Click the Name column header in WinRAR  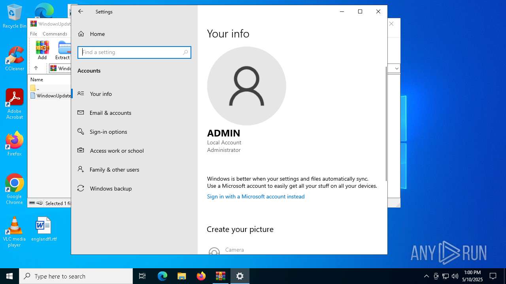(x=37, y=80)
